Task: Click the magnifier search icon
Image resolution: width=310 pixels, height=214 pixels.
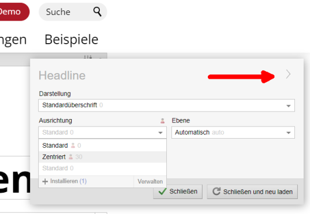Action: (x=97, y=12)
